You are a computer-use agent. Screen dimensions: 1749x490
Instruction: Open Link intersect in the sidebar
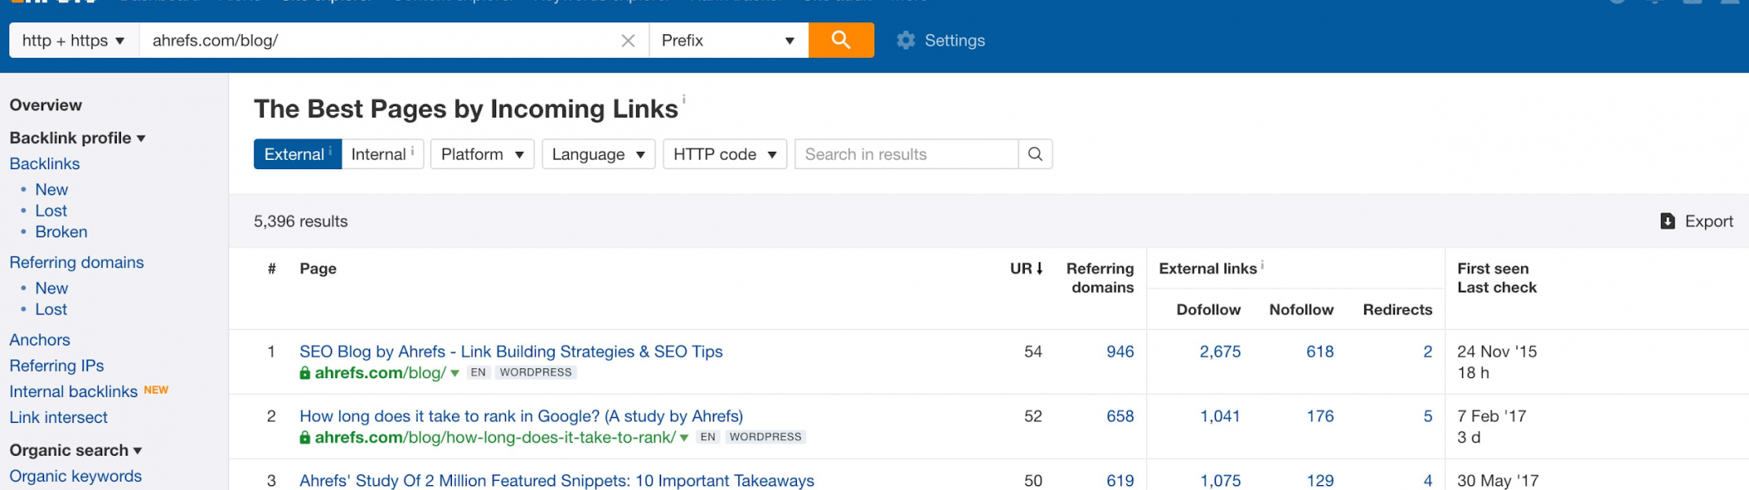pyautogui.click(x=59, y=417)
